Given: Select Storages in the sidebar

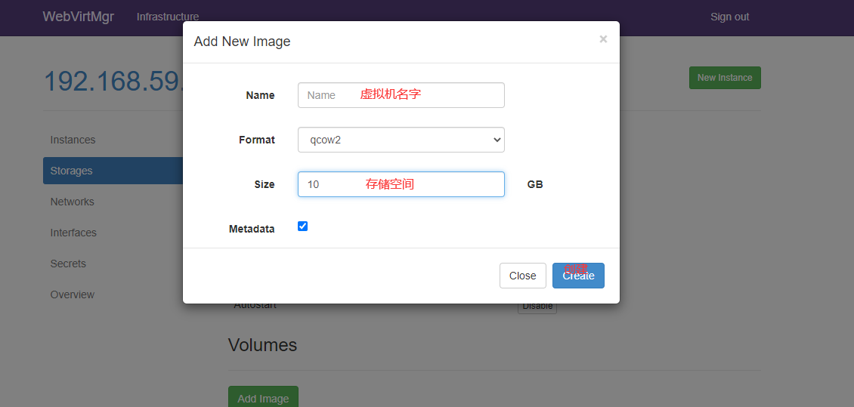Looking at the screenshot, I should 113,171.
